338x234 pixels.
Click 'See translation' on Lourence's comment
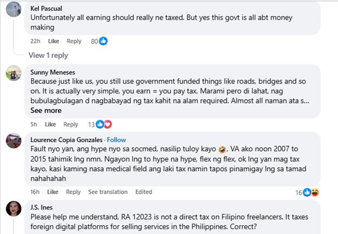[108, 192]
